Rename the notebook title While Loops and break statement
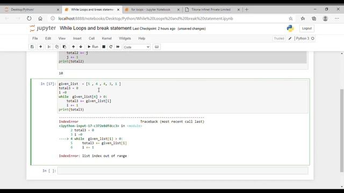Viewport: 344px width, 193px height. pos(96,28)
